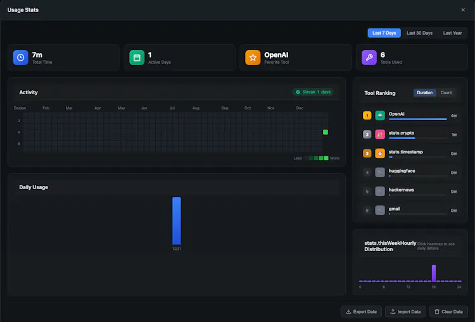
Task: Click the OpenAI tool icon in ranking
Action: [x=380, y=115]
